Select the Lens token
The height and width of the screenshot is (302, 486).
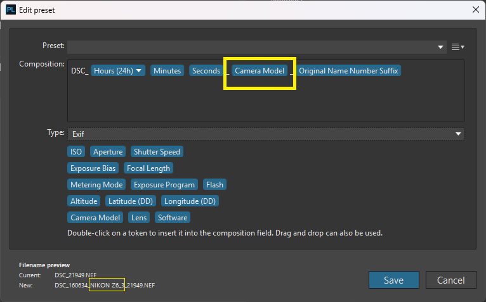point(138,218)
